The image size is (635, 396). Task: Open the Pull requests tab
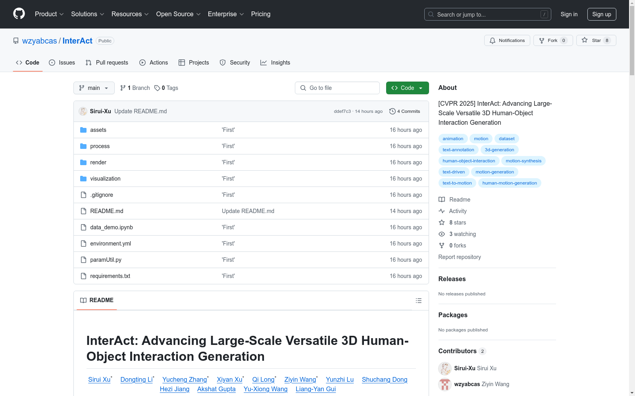(x=107, y=63)
